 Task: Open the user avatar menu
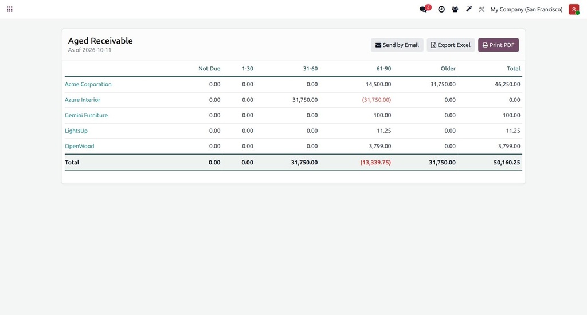[574, 9]
